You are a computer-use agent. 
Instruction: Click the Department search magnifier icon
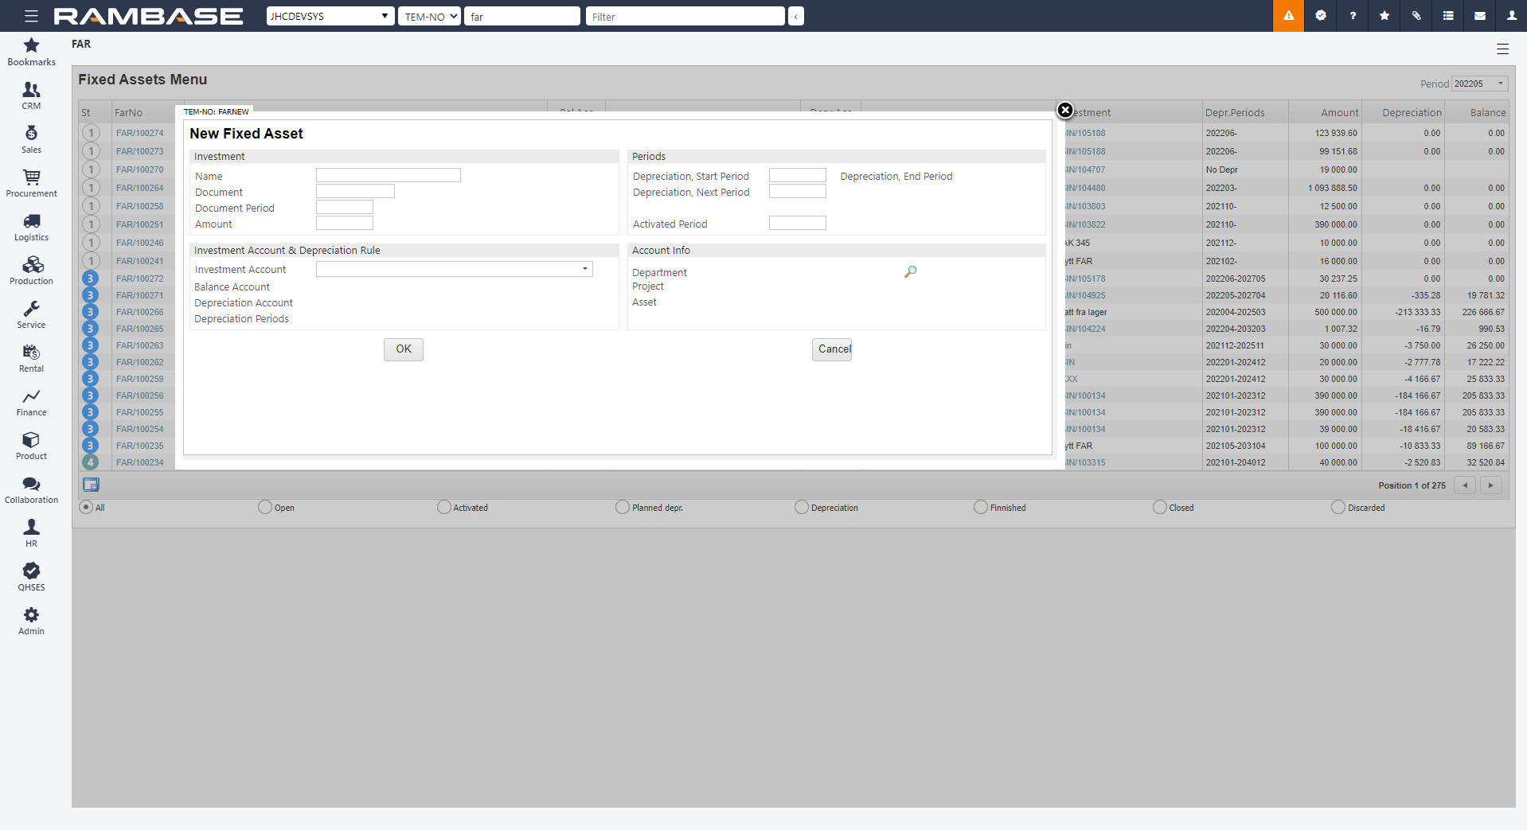coord(910,272)
